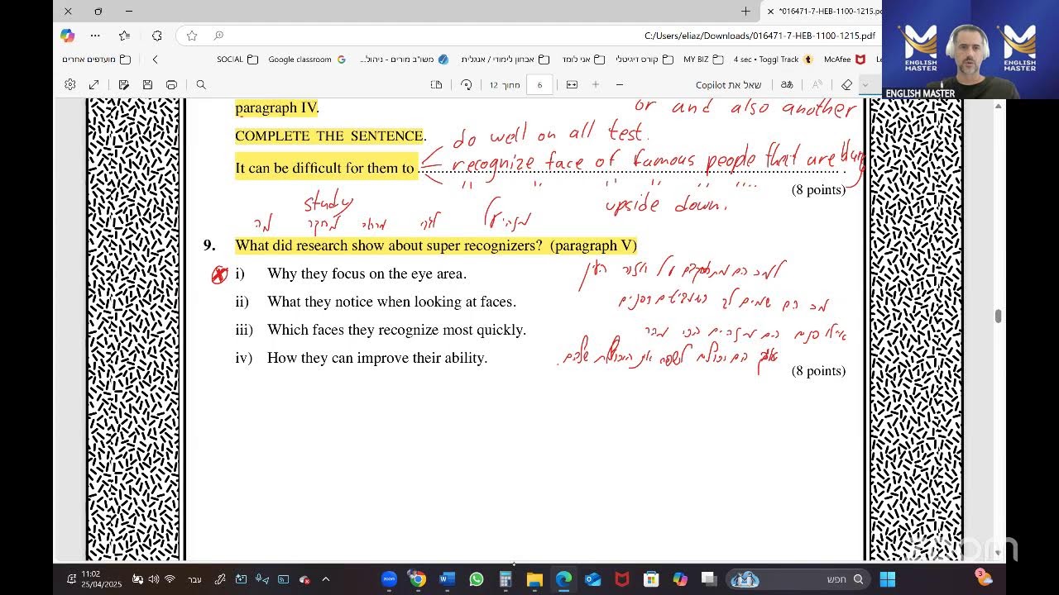Image resolution: width=1059 pixels, height=595 pixels.
Task: Click the COMPLETE THE SENTENCE heading
Action: point(329,136)
